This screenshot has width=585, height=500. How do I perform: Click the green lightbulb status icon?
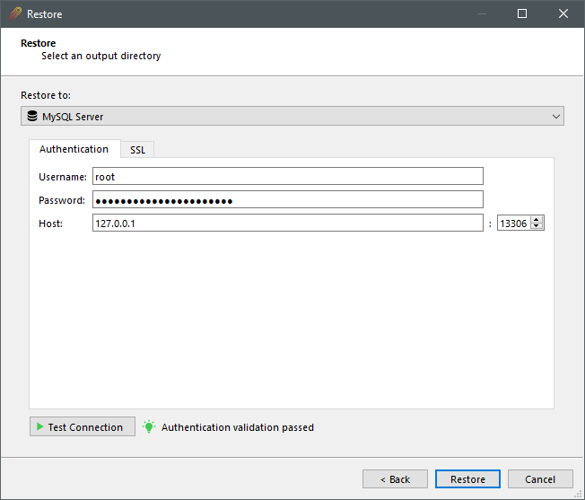(149, 427)
